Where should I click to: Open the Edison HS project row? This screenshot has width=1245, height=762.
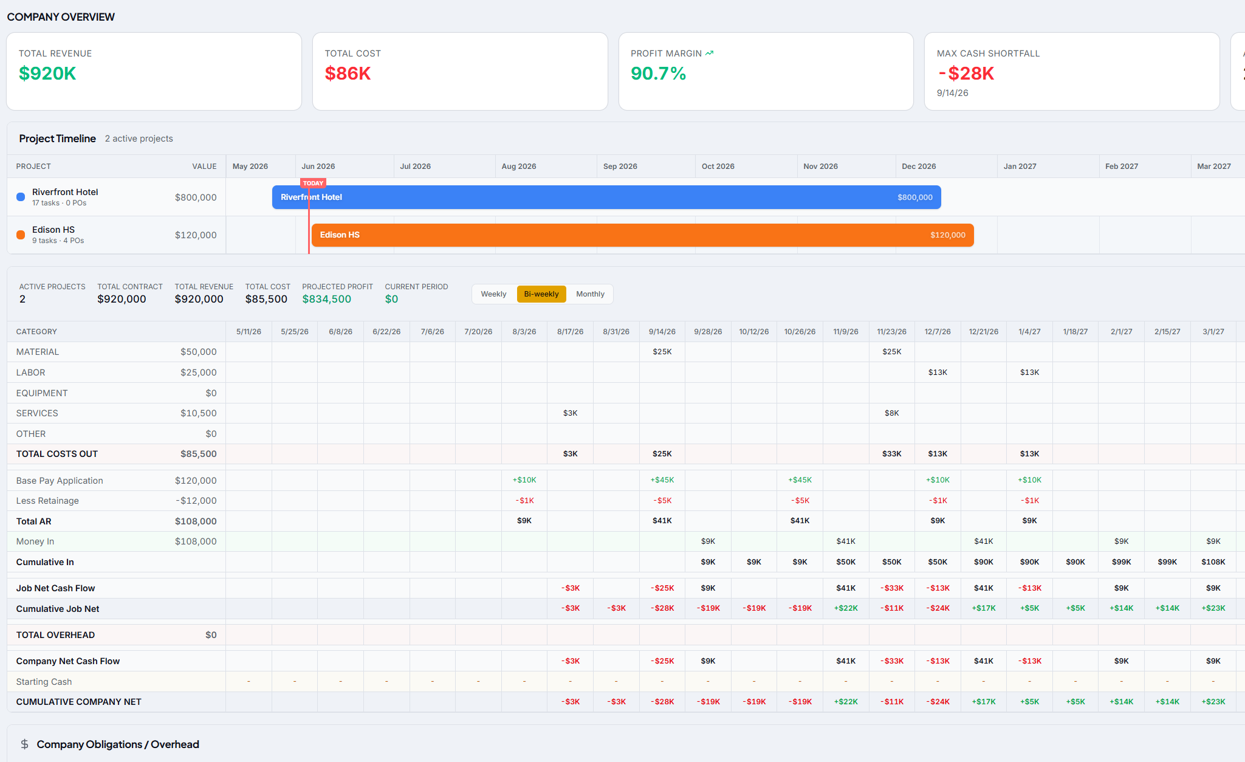pyautogui.click(x=117, y=235)
